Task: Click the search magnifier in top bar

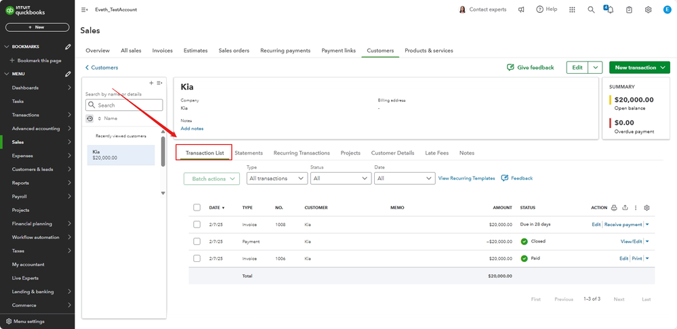Action: (591, 9)
